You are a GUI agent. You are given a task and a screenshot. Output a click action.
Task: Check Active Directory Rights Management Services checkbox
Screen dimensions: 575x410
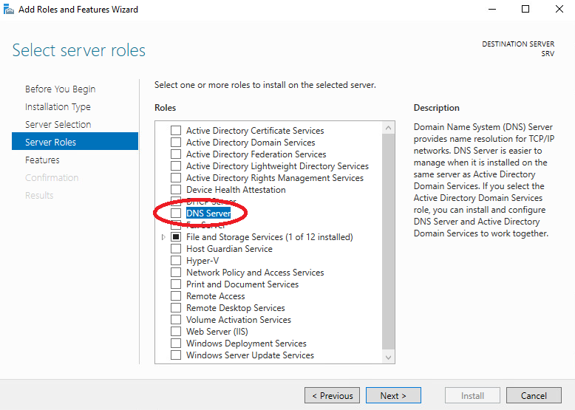[176, 178]
